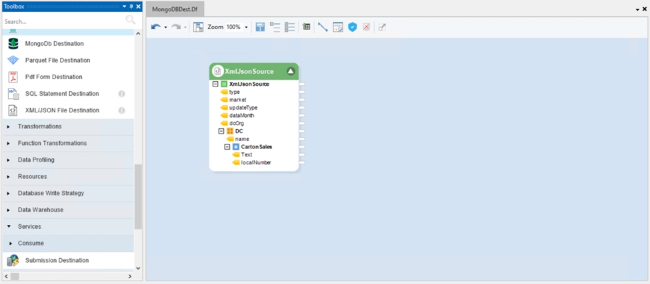Image resolution: width=650 pixels, height=284 pixels.
Task: Select SQL Statement Destination icon
Action: [x=13, y=94]
